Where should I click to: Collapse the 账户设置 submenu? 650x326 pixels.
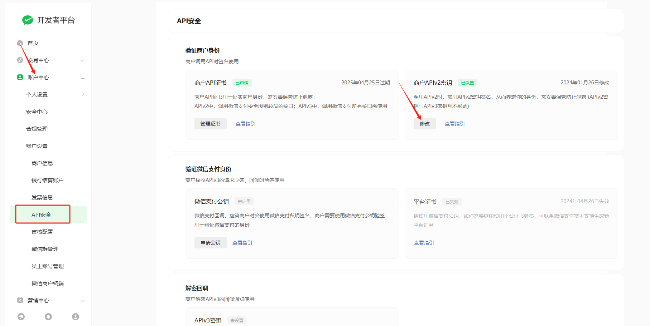(x=83, y=147)
